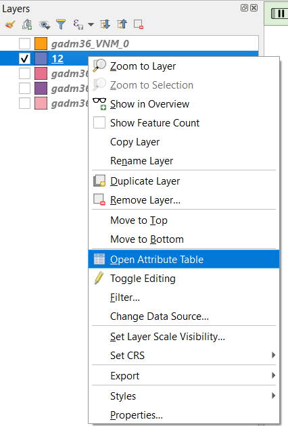This screenshot has height=426, width=288.
Task: Click Filter Legend by Expression icon
Action: coord(78,24)
